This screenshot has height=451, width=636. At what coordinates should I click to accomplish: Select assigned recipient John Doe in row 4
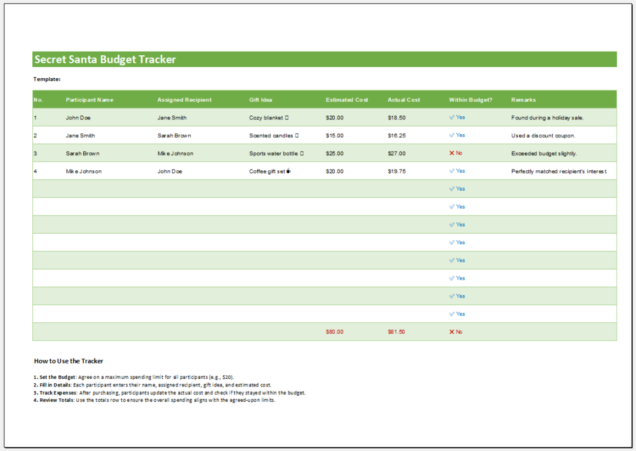click(170, 171)
